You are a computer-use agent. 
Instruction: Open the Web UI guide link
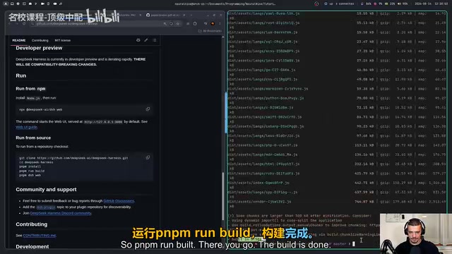26,127
